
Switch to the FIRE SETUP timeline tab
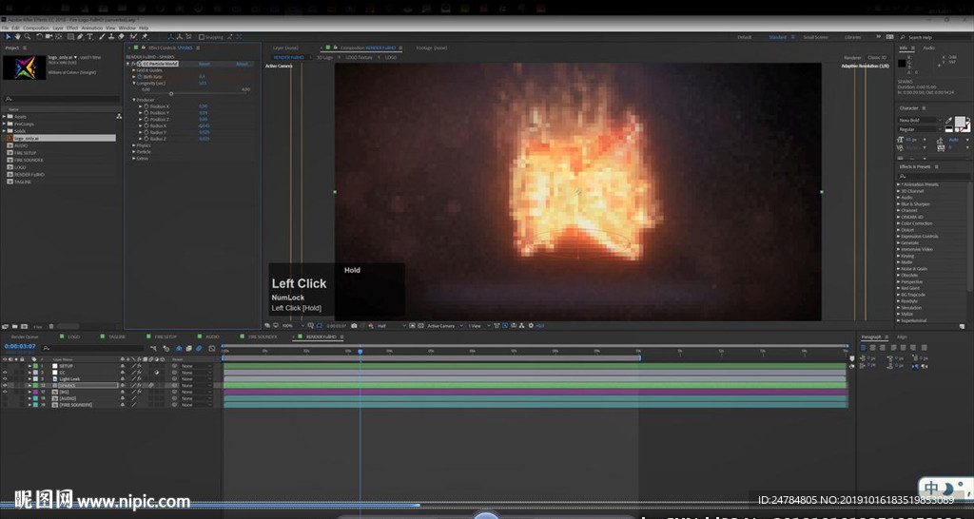(166, 336)
